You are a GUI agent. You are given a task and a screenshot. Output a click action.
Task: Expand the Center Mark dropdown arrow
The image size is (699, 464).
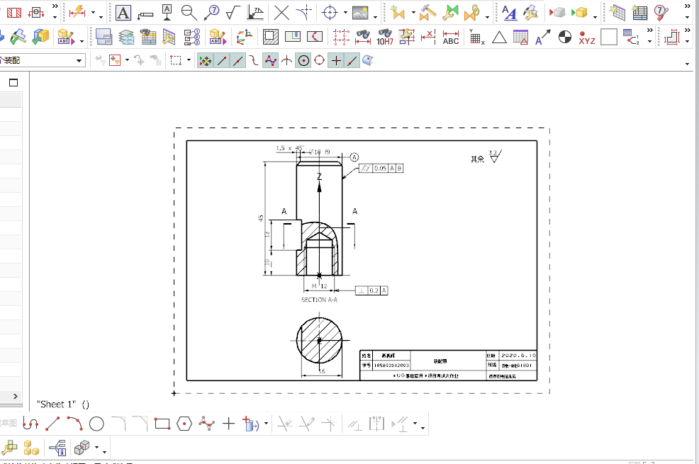pos(345,13)
